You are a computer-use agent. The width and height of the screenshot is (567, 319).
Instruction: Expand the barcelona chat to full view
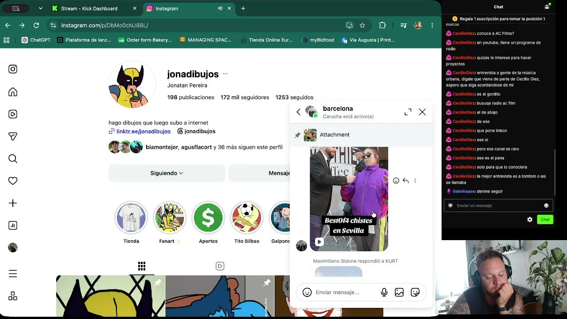408,112
